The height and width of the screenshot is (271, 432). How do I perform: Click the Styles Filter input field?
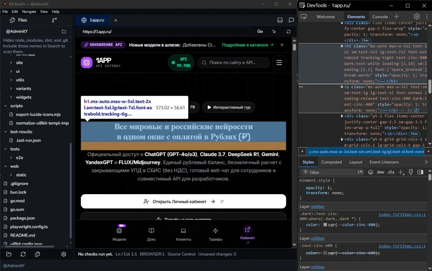(332, 172)
